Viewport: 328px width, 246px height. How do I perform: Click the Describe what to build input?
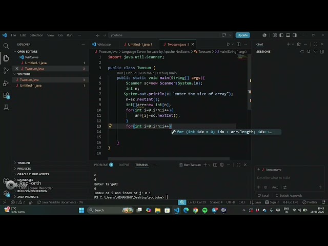tap(290, 178)
